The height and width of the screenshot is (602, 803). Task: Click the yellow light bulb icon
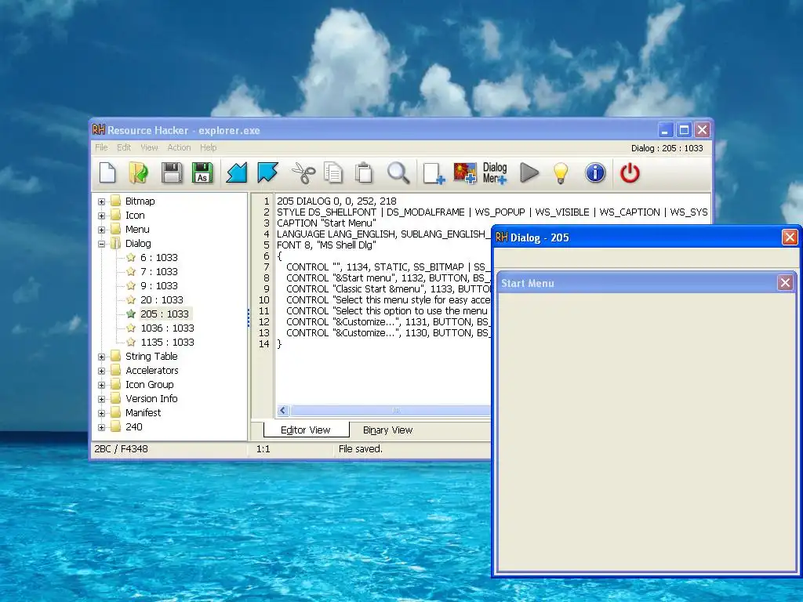(x=561, y=173)
